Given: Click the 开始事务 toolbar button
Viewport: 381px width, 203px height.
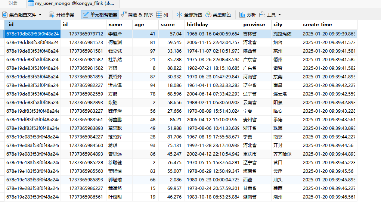Looking at the screenshot, I should (x=62, y=15).
